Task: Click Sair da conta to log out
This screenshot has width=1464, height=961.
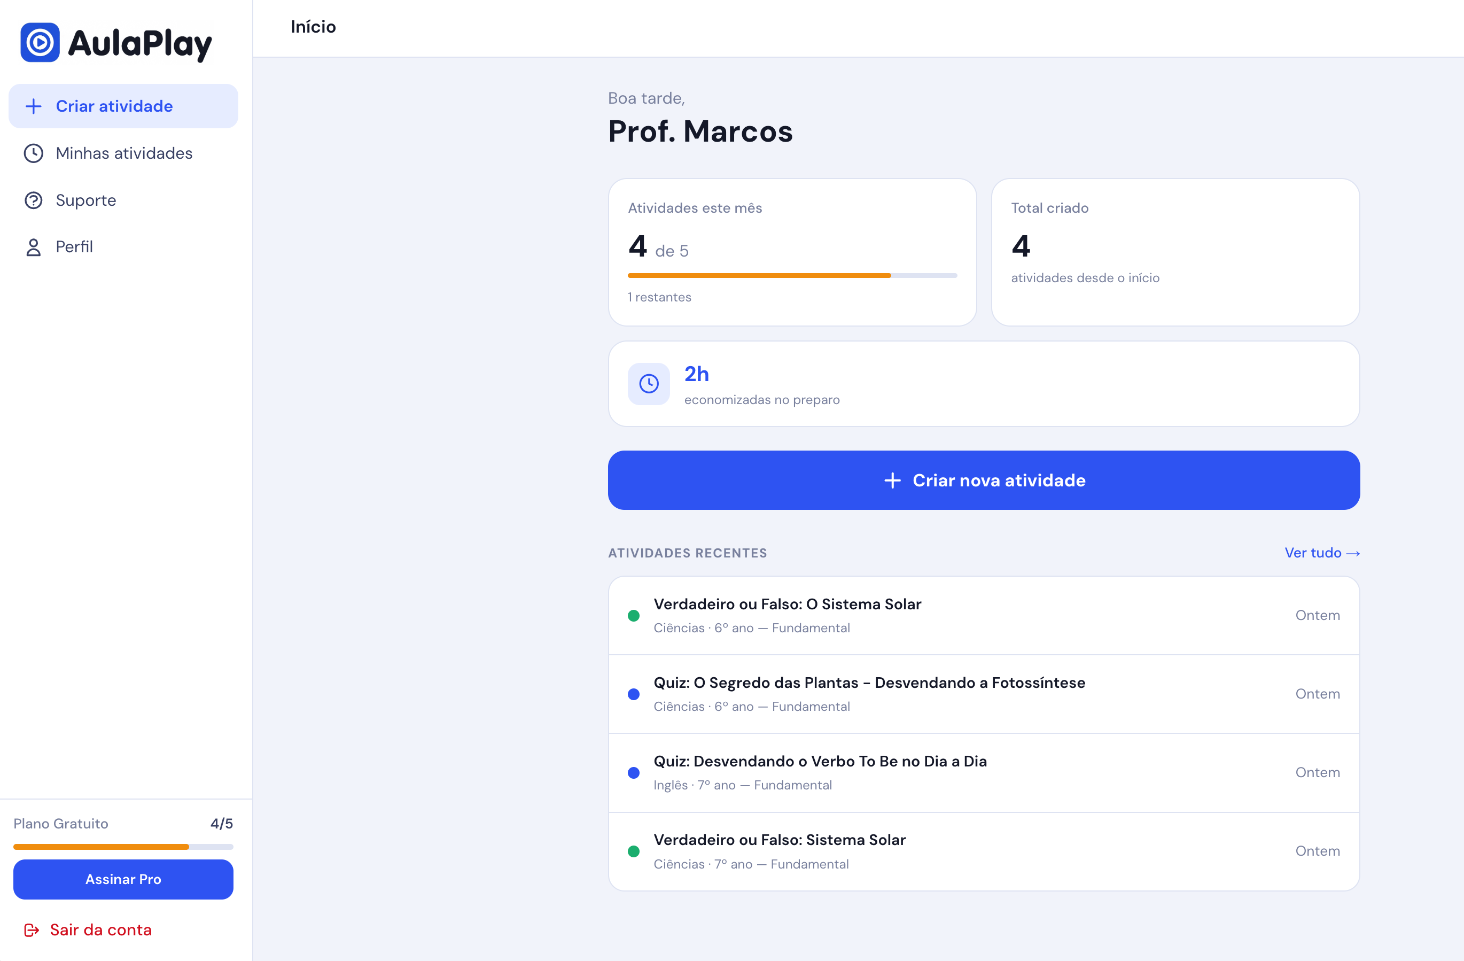Action: pos(100,929)
